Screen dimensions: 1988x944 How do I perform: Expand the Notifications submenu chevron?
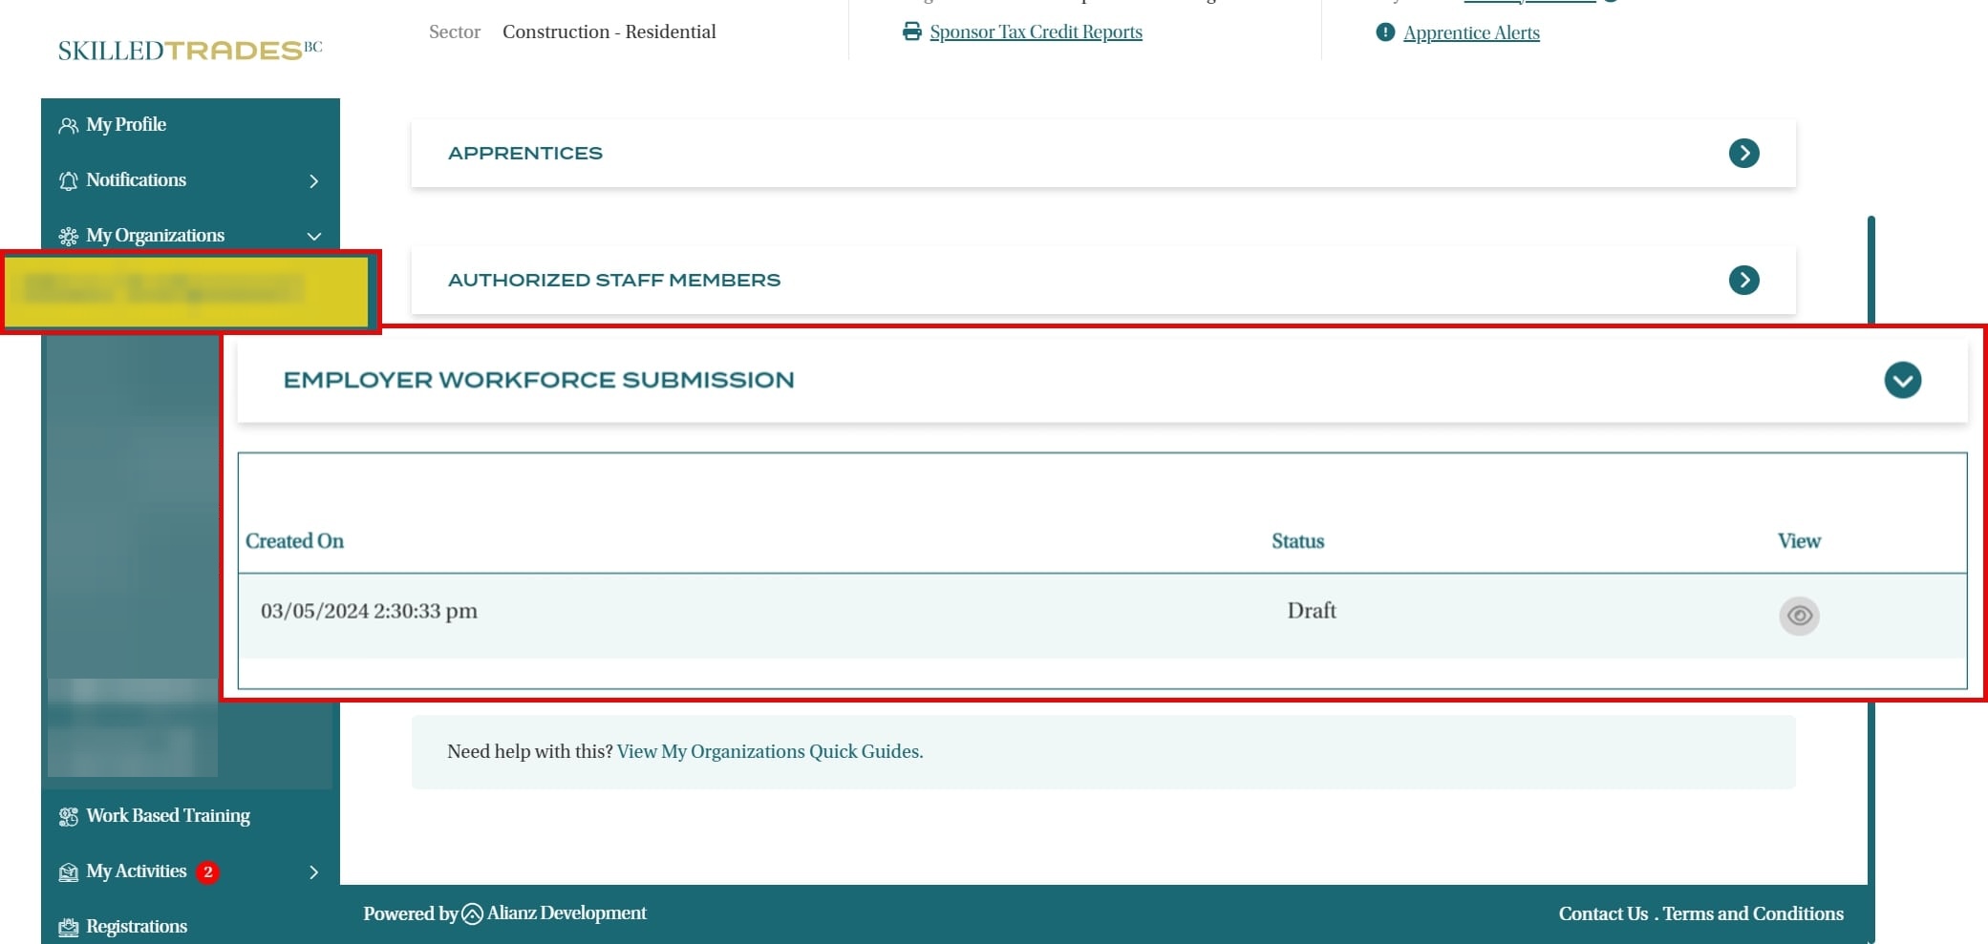tap(313, 180)
